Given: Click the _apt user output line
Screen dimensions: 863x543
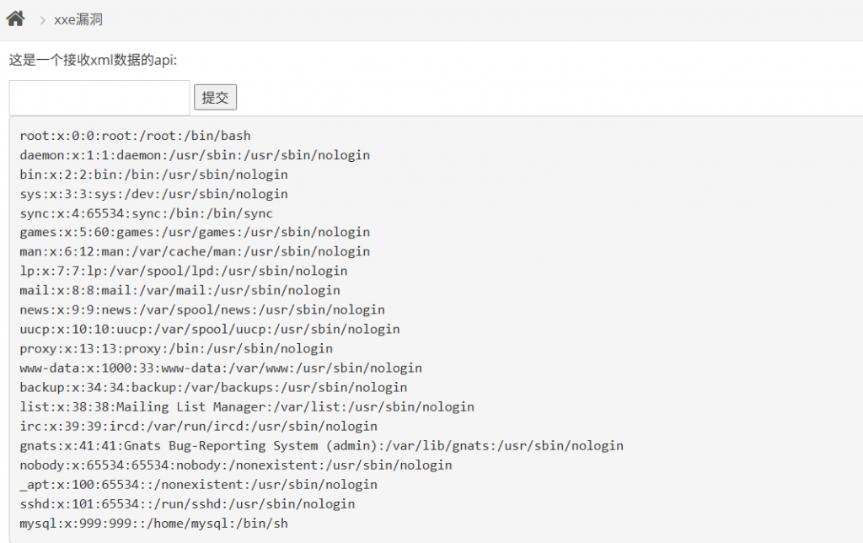Looking at the screenshot, I should [198, 484].
